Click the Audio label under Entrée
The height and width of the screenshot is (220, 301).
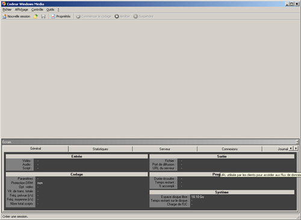(27, 165)
